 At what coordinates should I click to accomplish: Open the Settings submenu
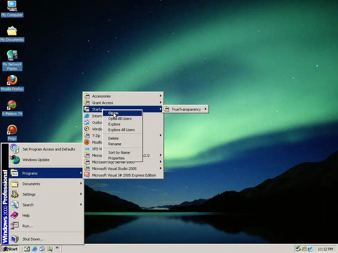pos(46,194)
